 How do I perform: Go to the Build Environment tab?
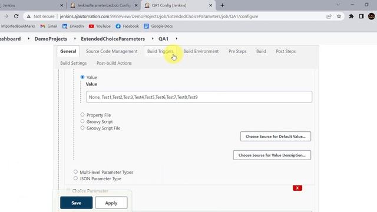point(201,51)
